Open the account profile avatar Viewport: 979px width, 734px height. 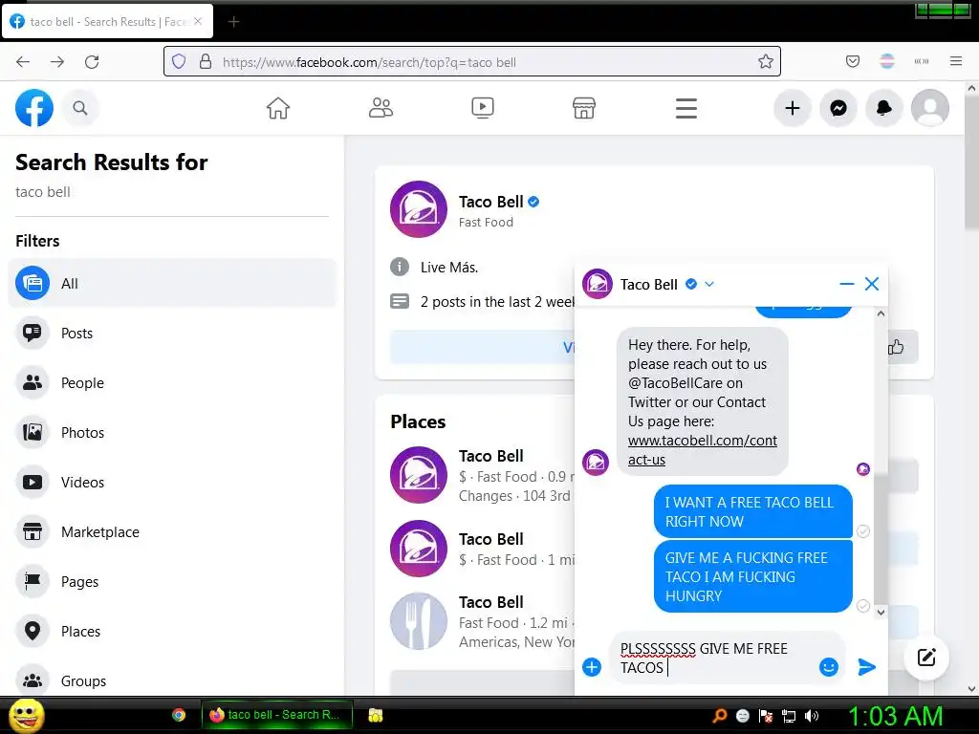tap(930, 108)
